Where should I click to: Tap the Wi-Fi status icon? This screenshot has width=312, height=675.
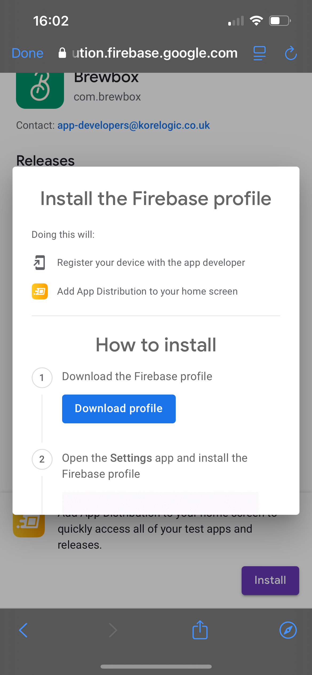[x=256, y=21]
